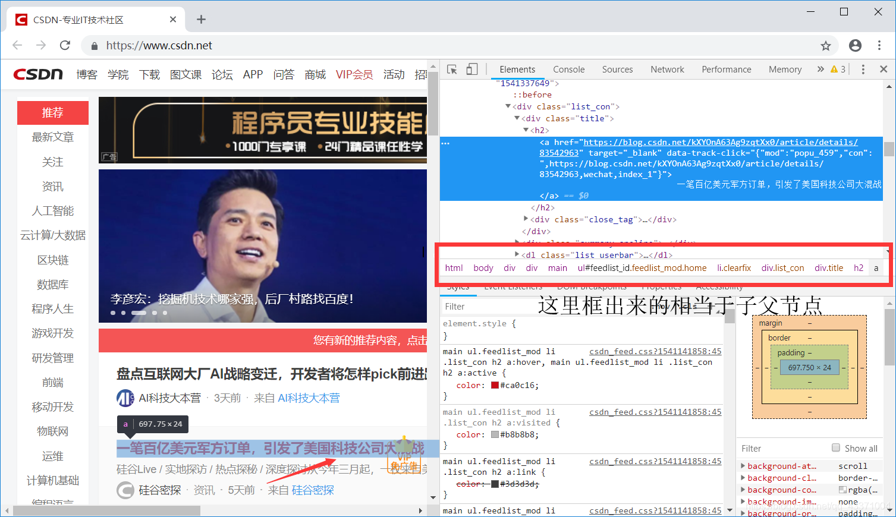This screenshot has width=896, height=517.
Task: Show more DevTools tabs with the chevron
Action: coord(820,69)
